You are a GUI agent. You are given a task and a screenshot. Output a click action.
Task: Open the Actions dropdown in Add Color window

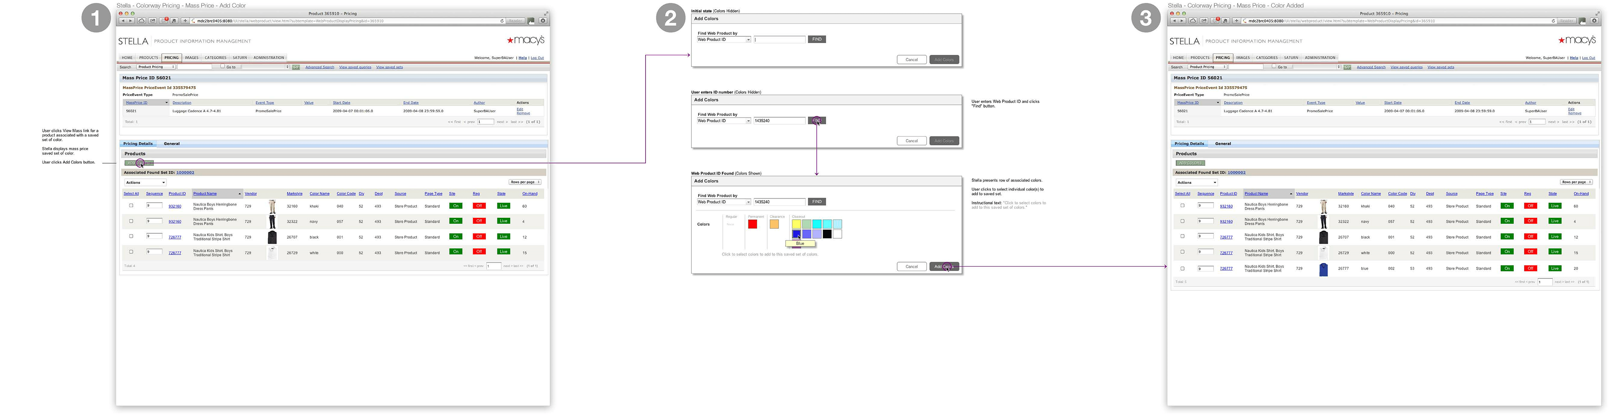(x=145, y=182)
